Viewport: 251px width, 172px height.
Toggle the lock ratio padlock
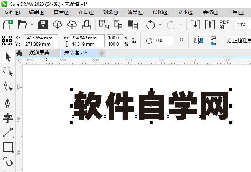point(134,41)
